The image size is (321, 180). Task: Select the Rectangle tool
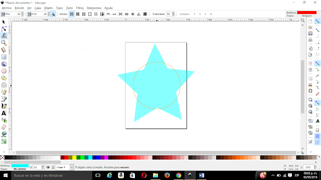[4, 57]
